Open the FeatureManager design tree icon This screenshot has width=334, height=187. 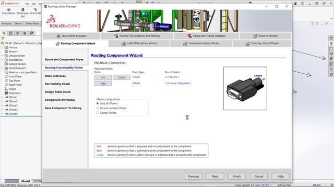coord(4,33)
